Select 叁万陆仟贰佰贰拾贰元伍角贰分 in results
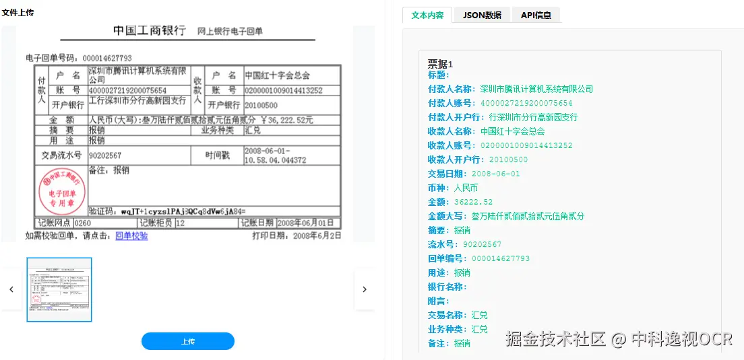This screenshot has height=360, width=744. (528, 217)
